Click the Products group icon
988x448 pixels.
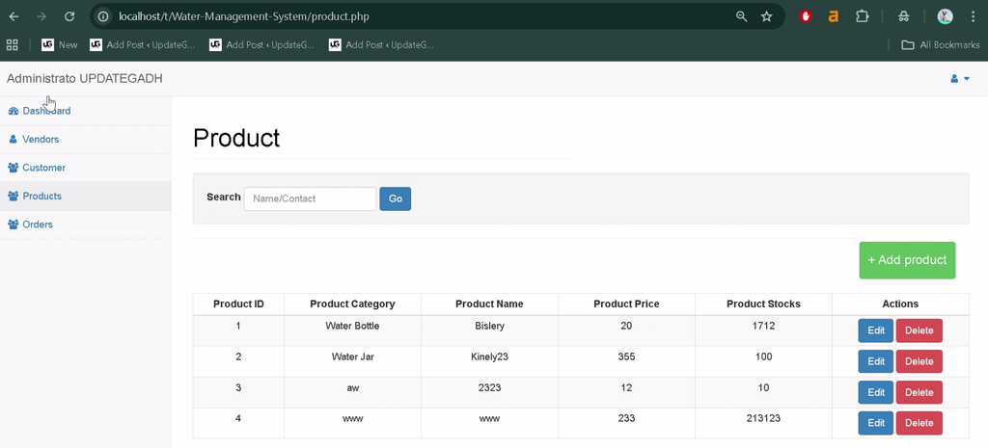pyautogui.click(x=14, y=197)
